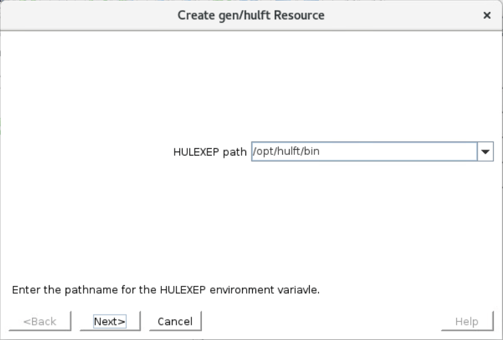Click the HULEXEP environment variable instruction text
The height and width of the screenshot is (340, 503).
(x=166, y=290)
